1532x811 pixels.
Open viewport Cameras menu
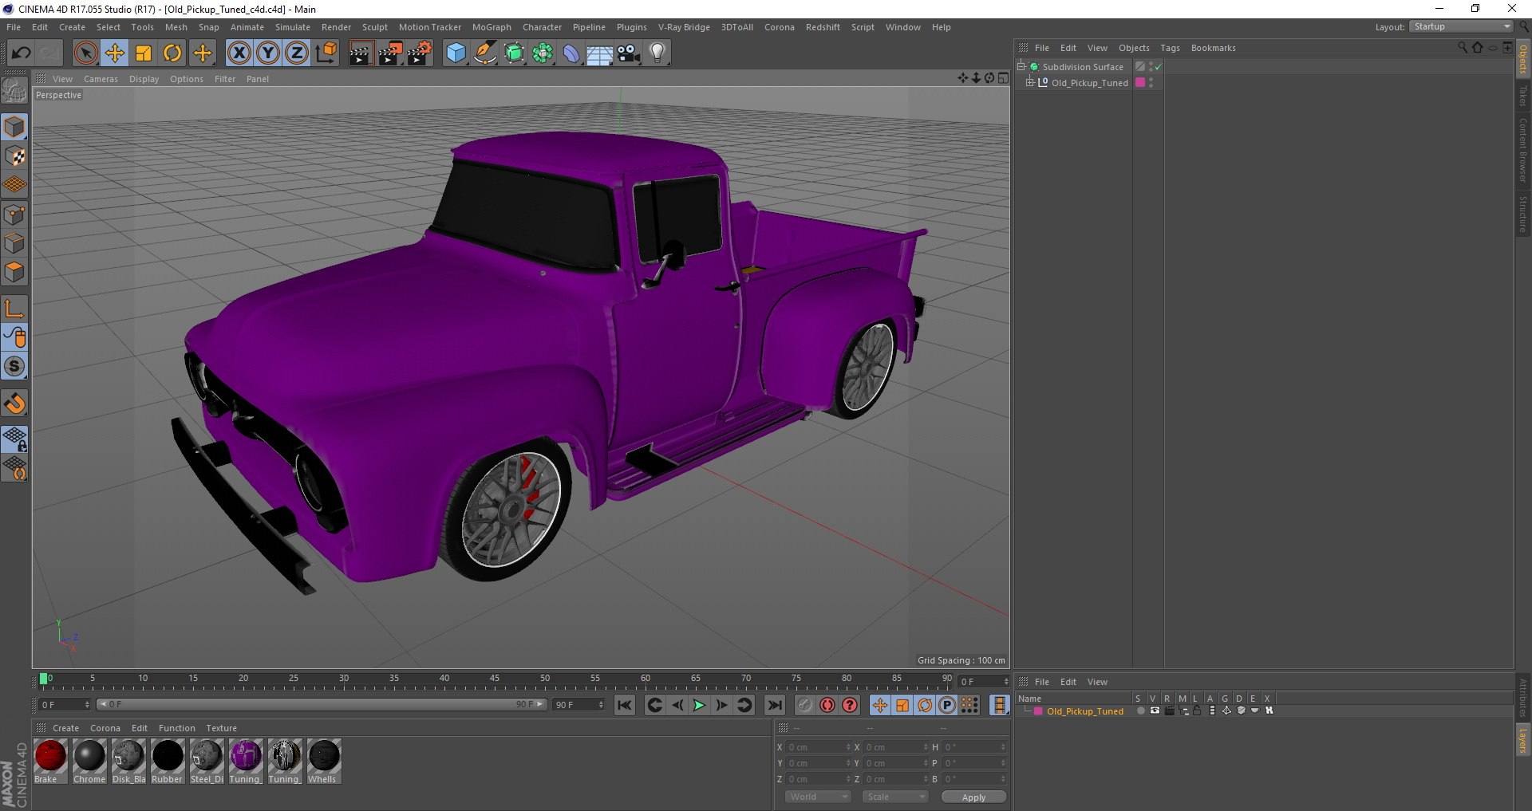pyautogui.click(x=101, y=79)
